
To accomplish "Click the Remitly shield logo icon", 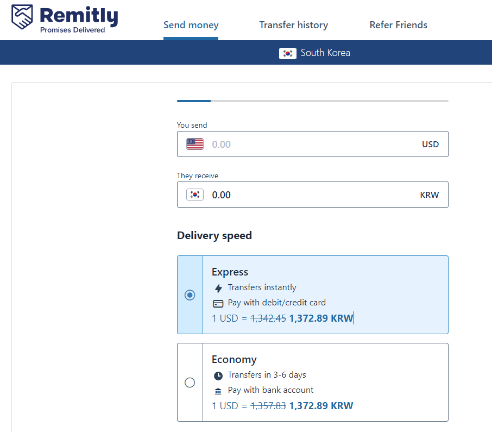I will click(22, 17).
